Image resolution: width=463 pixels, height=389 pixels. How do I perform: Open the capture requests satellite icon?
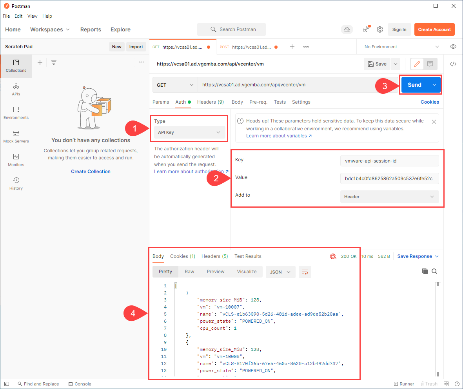pyautogui.click(x=366, y=29)
